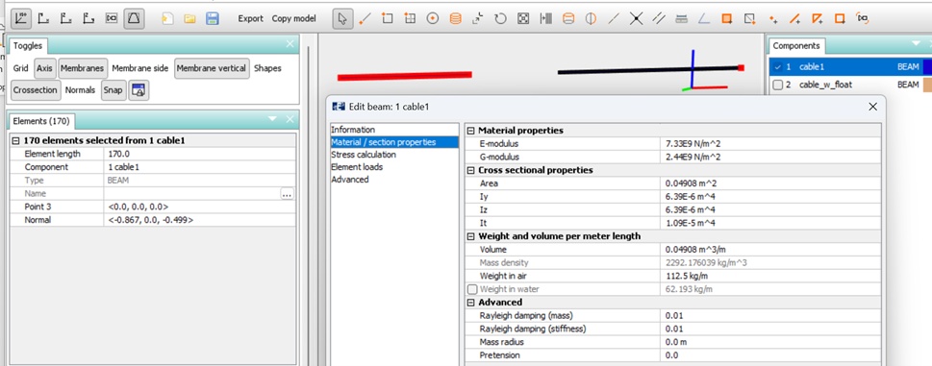Edit the Weight in air value
The width and height of the screenshot is (932, 366).
770,276
